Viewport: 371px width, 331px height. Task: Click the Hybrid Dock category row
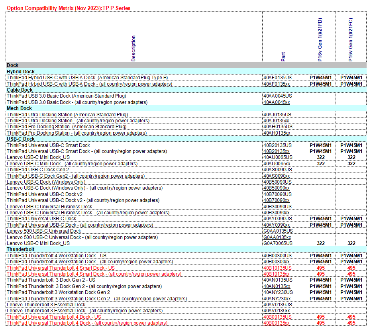coord(186,71)
